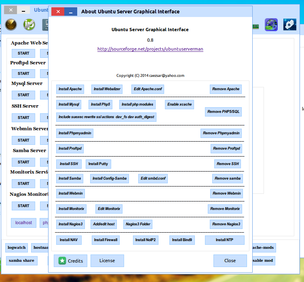Start the Webmin Server in main window

point(23,140)
